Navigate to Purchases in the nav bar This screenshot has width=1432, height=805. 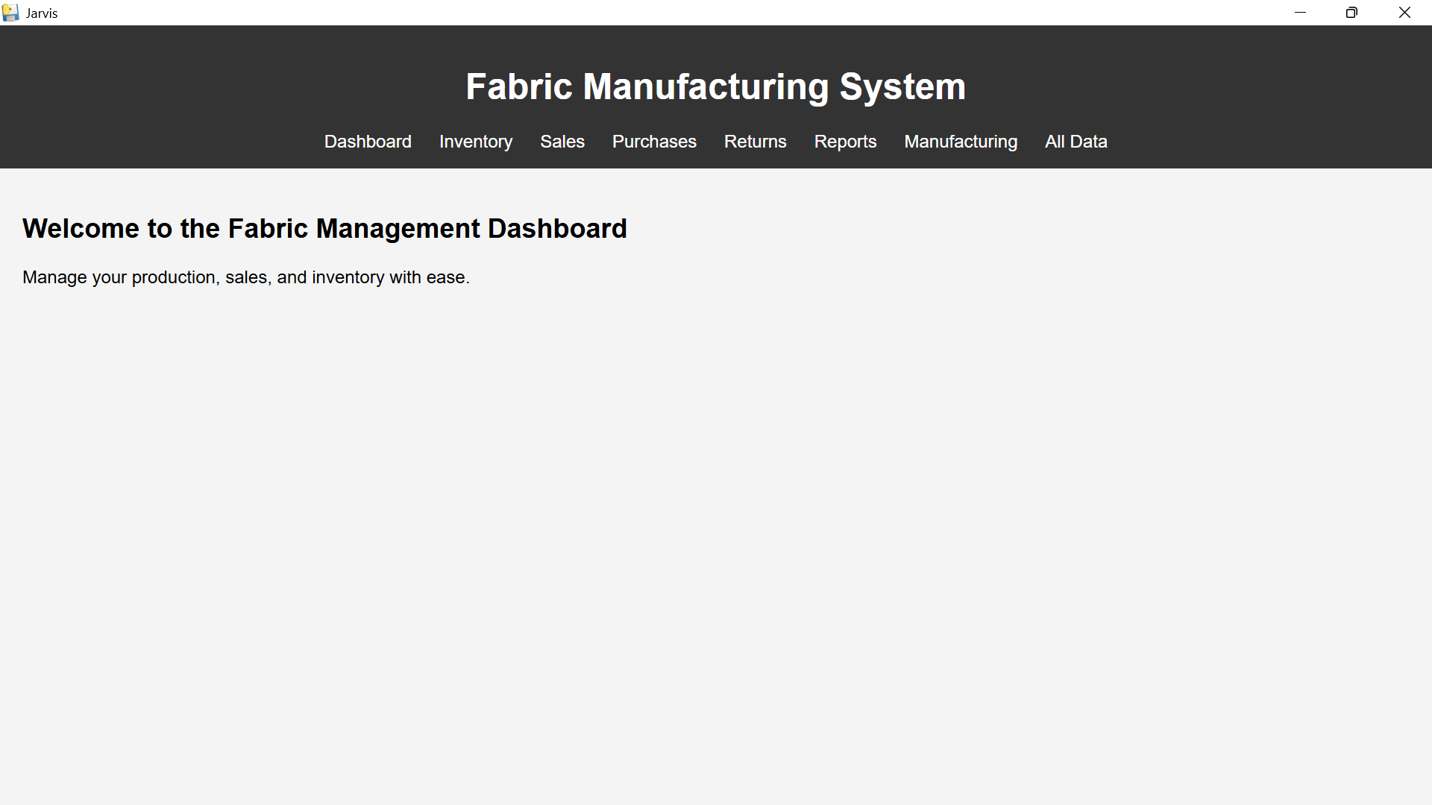click(x=654, y=142)
